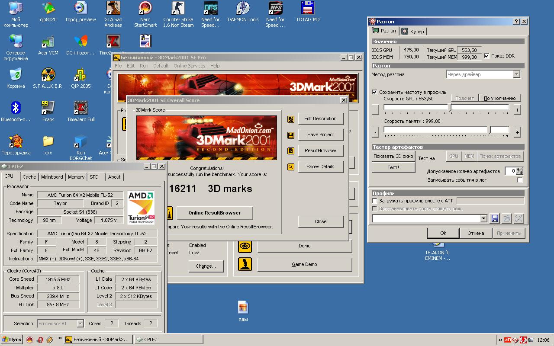The width and height of the screenshot is (554, 346).
Task: Click the Online ResultBrowser button
Action: click(215, 213)
